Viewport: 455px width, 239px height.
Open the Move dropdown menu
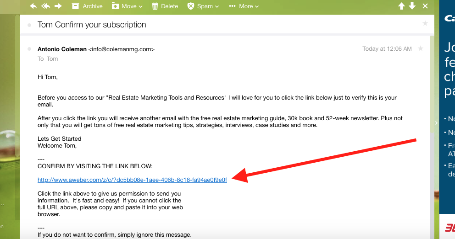[128, 6]
